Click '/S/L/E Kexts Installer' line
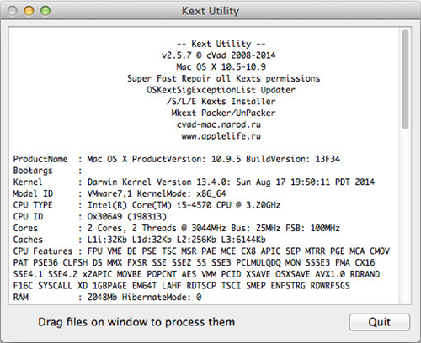The image size is (421, 343). 221,102
